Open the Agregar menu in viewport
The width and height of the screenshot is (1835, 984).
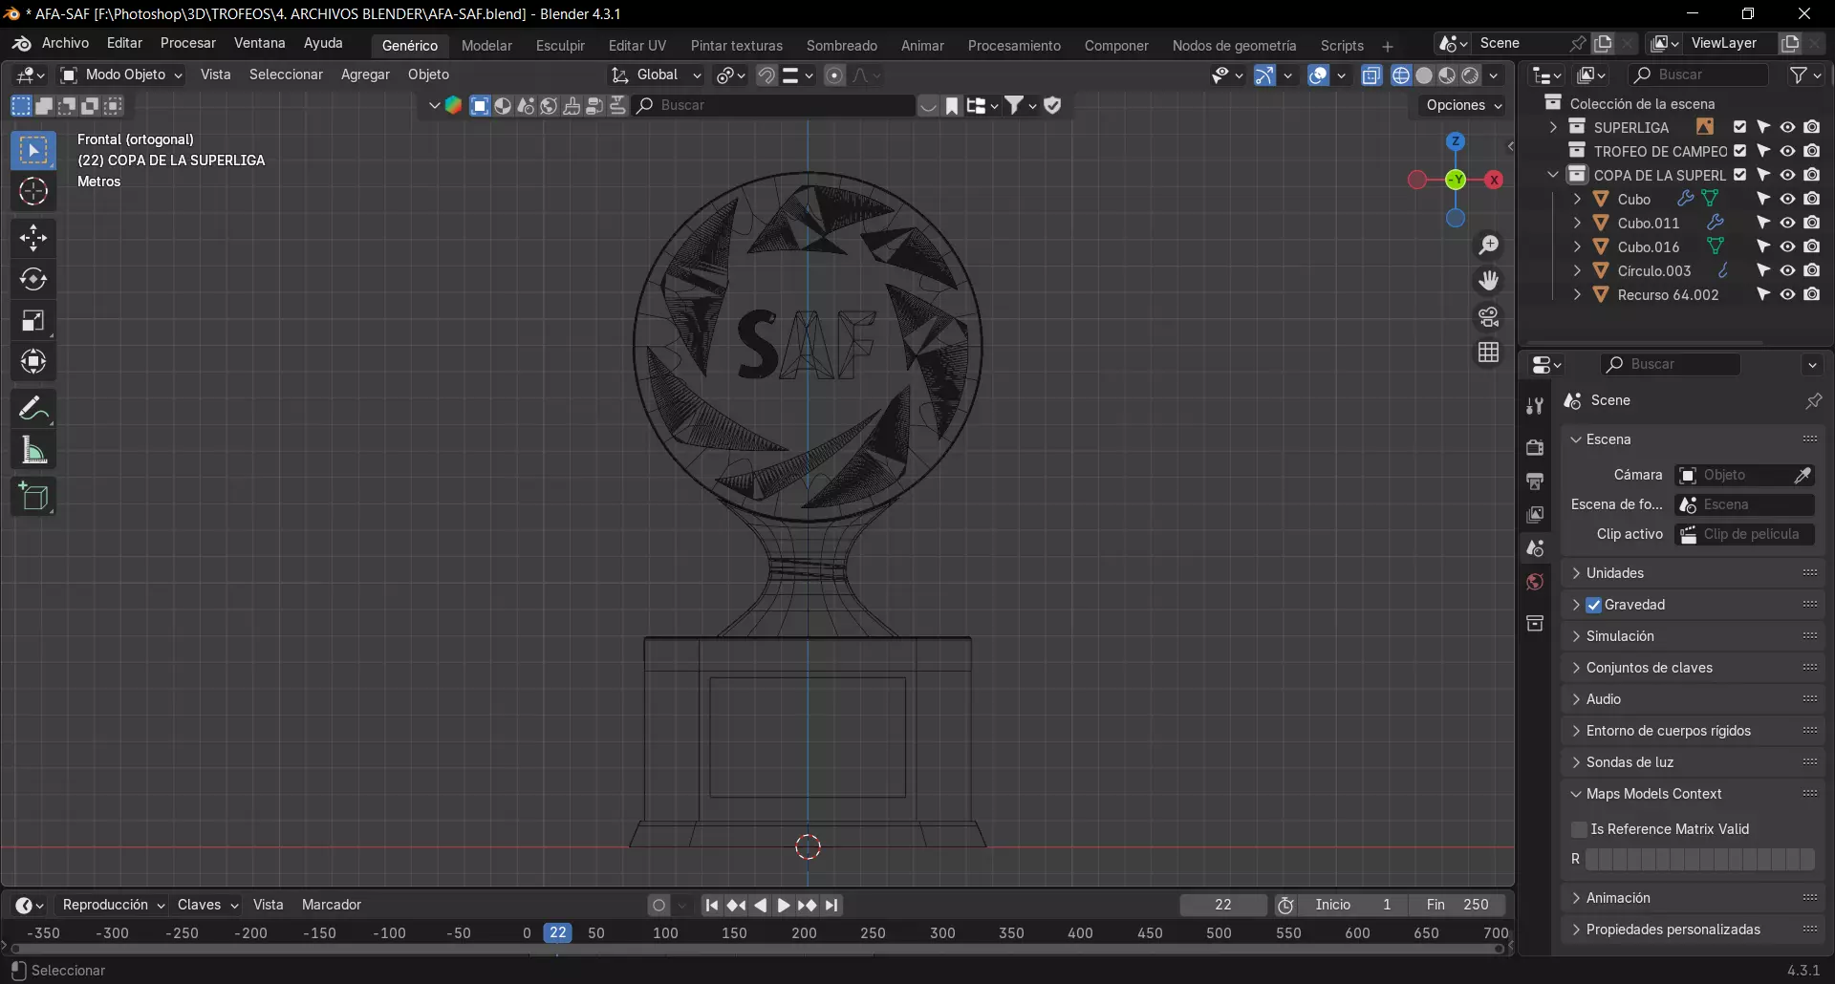365,75
